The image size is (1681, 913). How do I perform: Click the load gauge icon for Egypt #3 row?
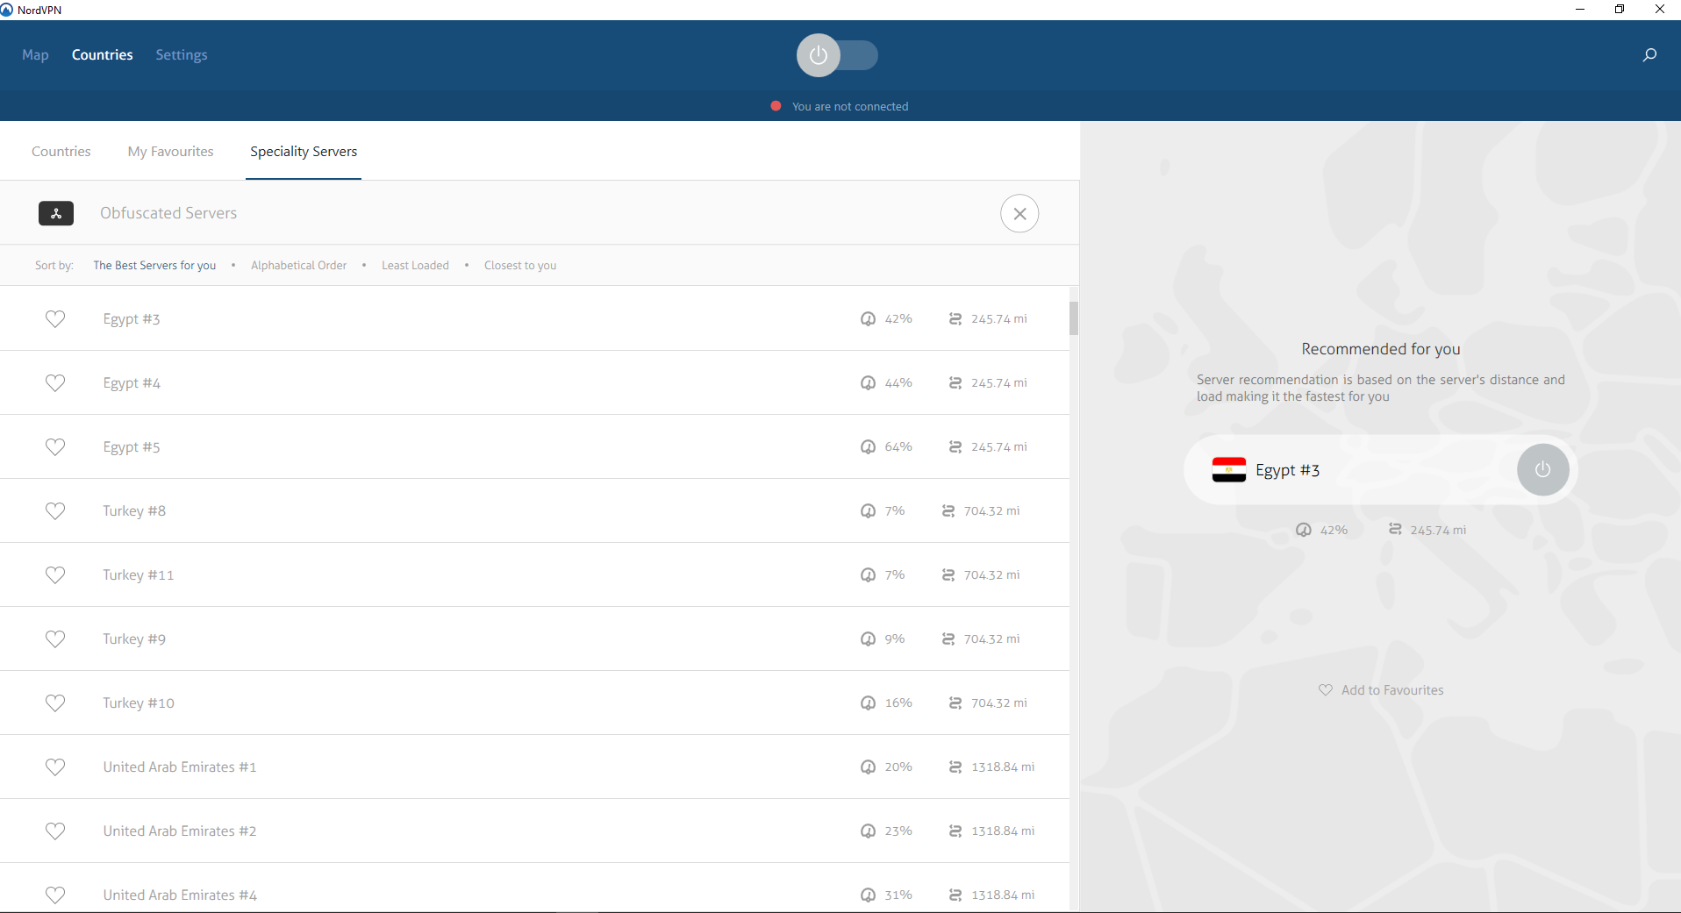[x=868, y=319]
